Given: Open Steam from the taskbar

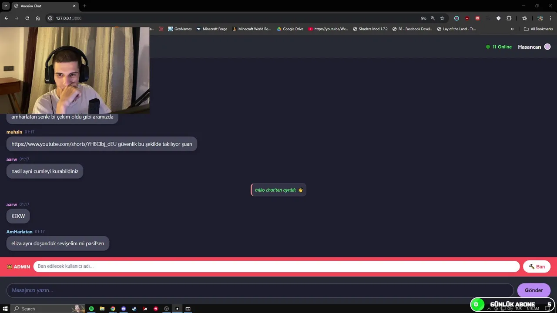Looking at the screenshot, I should click(134, 309).
